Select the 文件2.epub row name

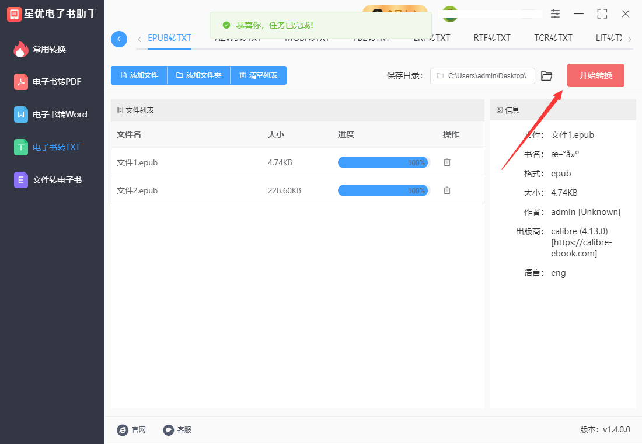point(137,190)
